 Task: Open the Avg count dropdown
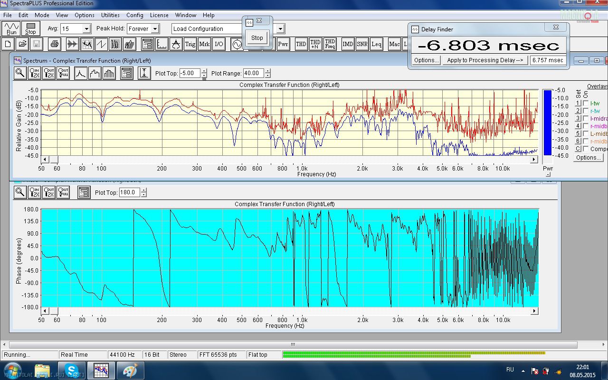point(86,29)
